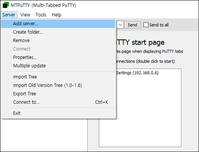The height and width of the screenshot is (152, 199).
Task: Click the Send button
Action: pos(132,25)
